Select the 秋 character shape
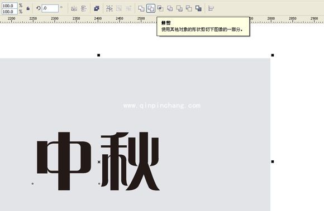The width and height of the screenshot is (324, 211). point(130,161)
